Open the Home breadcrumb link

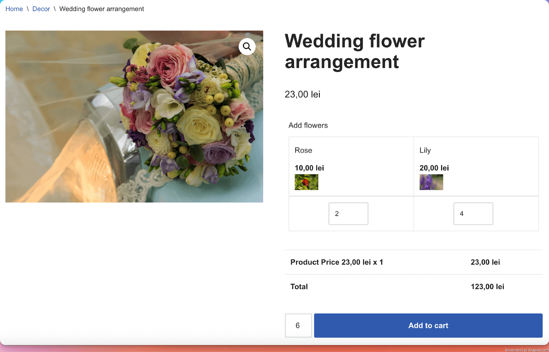pyautogui.click(x=14, y=9)
